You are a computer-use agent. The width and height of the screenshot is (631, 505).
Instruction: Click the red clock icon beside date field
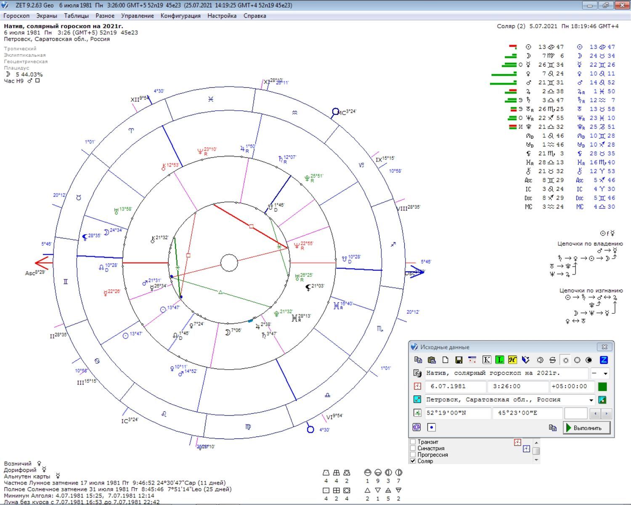[x=417, y=386]
